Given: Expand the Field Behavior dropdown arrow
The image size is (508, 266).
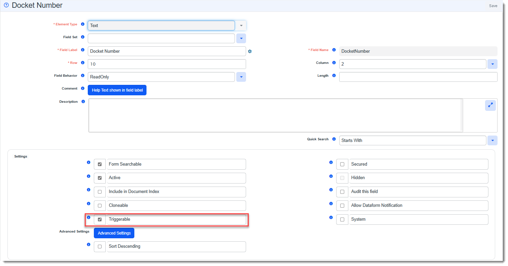Looking at the screenshot, I should [x=241, y=77].
